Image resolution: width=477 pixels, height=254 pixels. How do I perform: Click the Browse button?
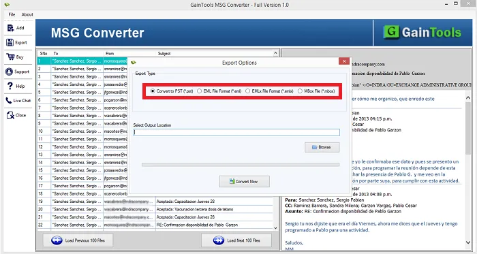(x=322, y=147)
